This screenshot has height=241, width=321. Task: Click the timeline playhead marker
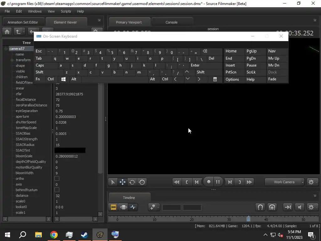pyautogui.click(x=248, y=218)
